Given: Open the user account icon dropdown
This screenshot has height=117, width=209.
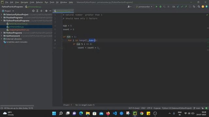Looking at the screenshot, I should click(x=129, y=6).
